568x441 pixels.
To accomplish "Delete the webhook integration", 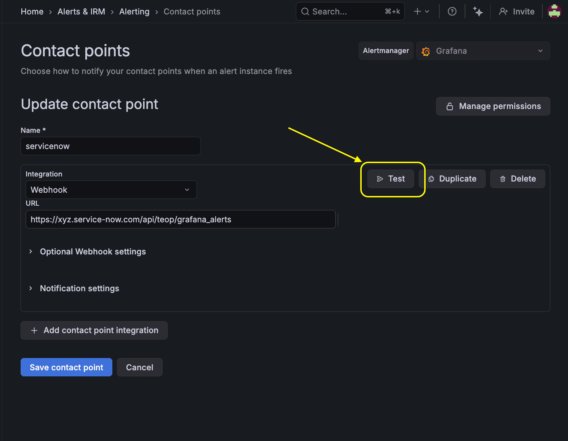I will (x=517, y=179).
